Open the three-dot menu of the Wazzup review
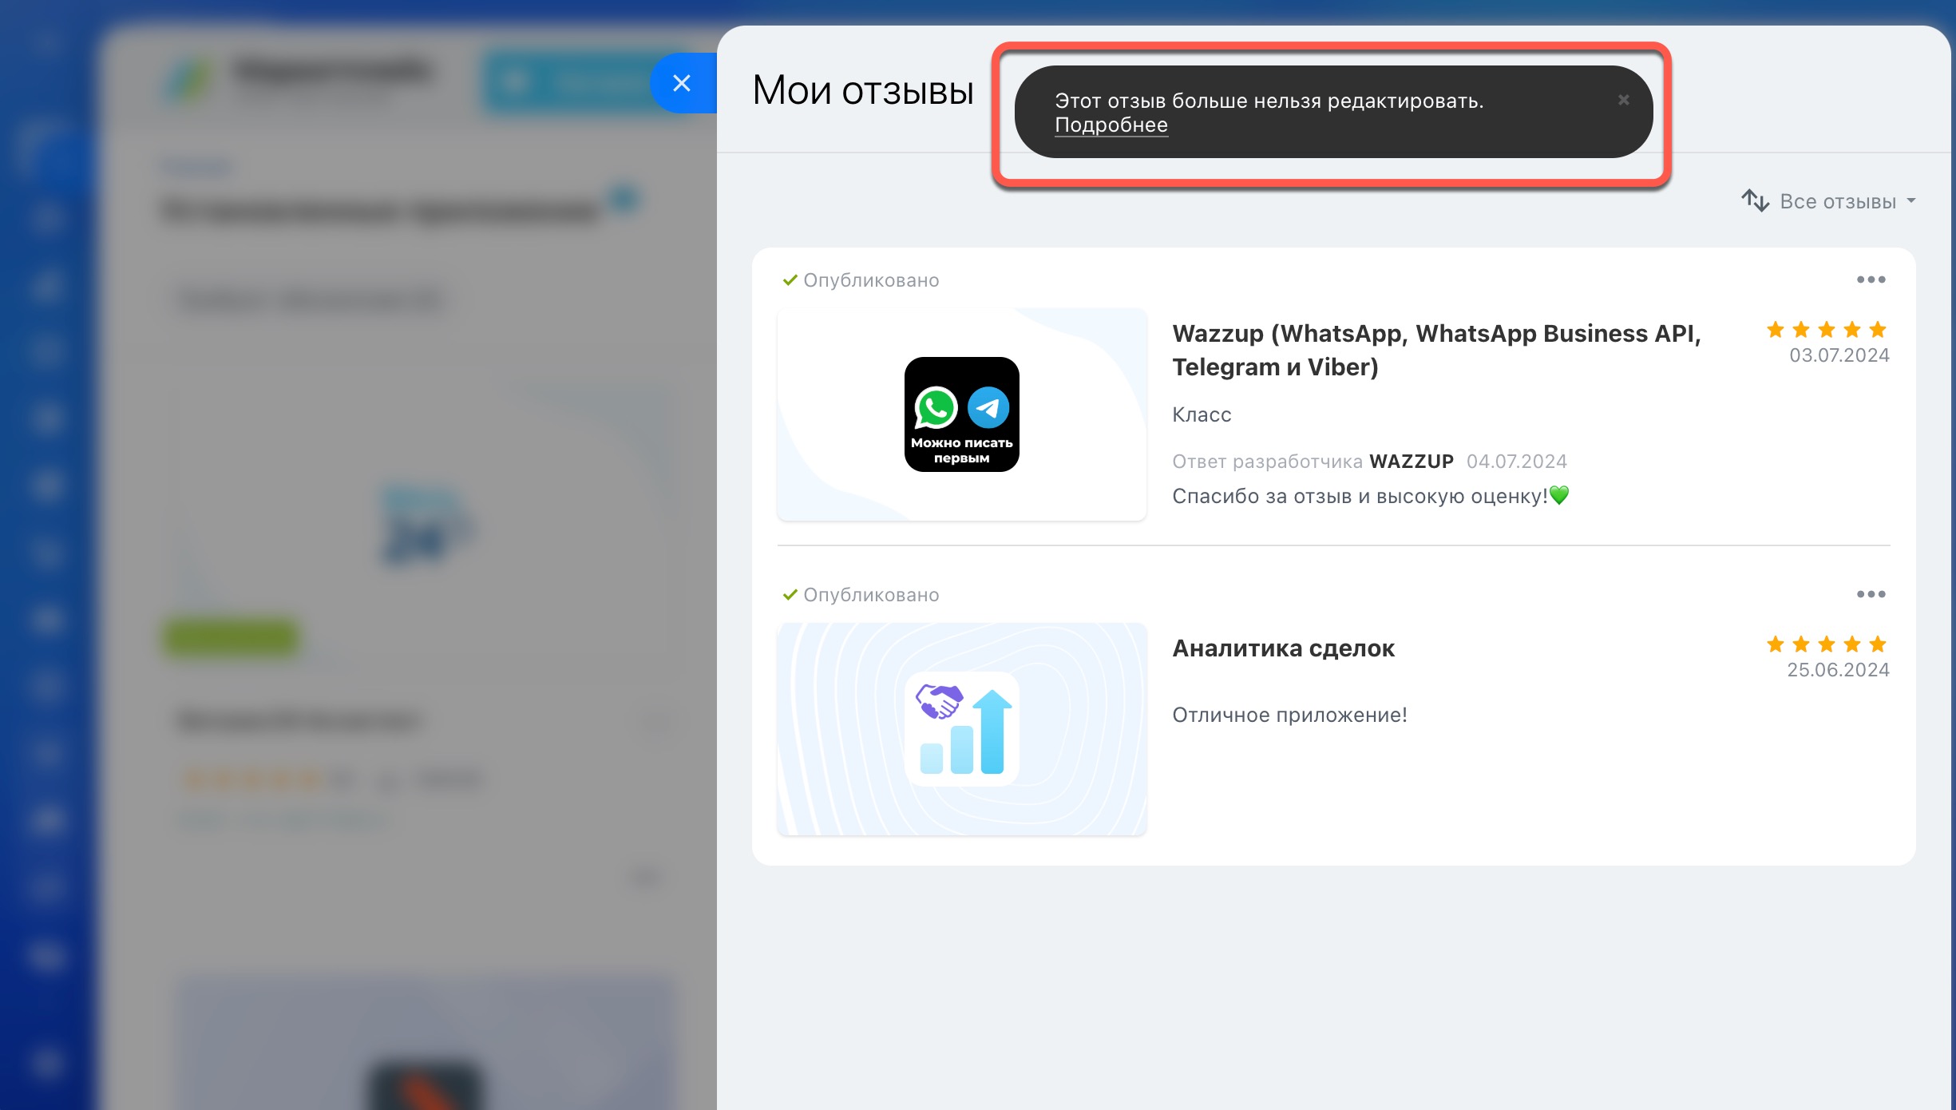Image resolution: width=1956 pixels, height=1110 pixels. [1871, 279]
